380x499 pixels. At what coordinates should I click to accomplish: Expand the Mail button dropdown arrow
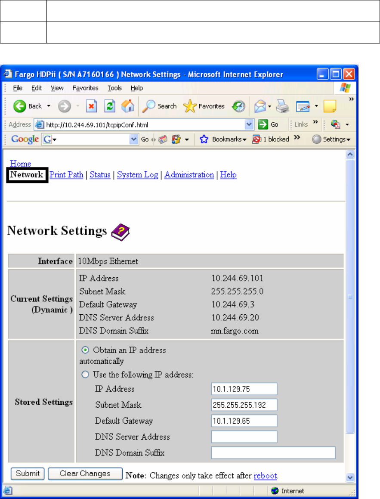(x=270, y=106)
